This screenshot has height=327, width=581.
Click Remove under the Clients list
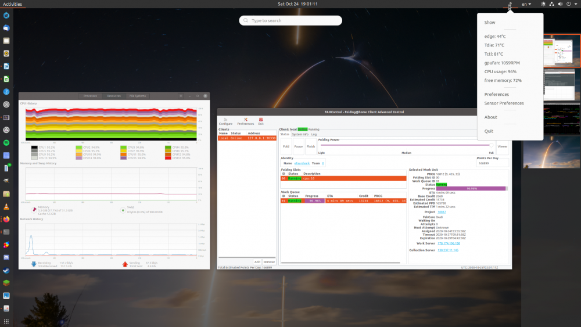[269, 262]
